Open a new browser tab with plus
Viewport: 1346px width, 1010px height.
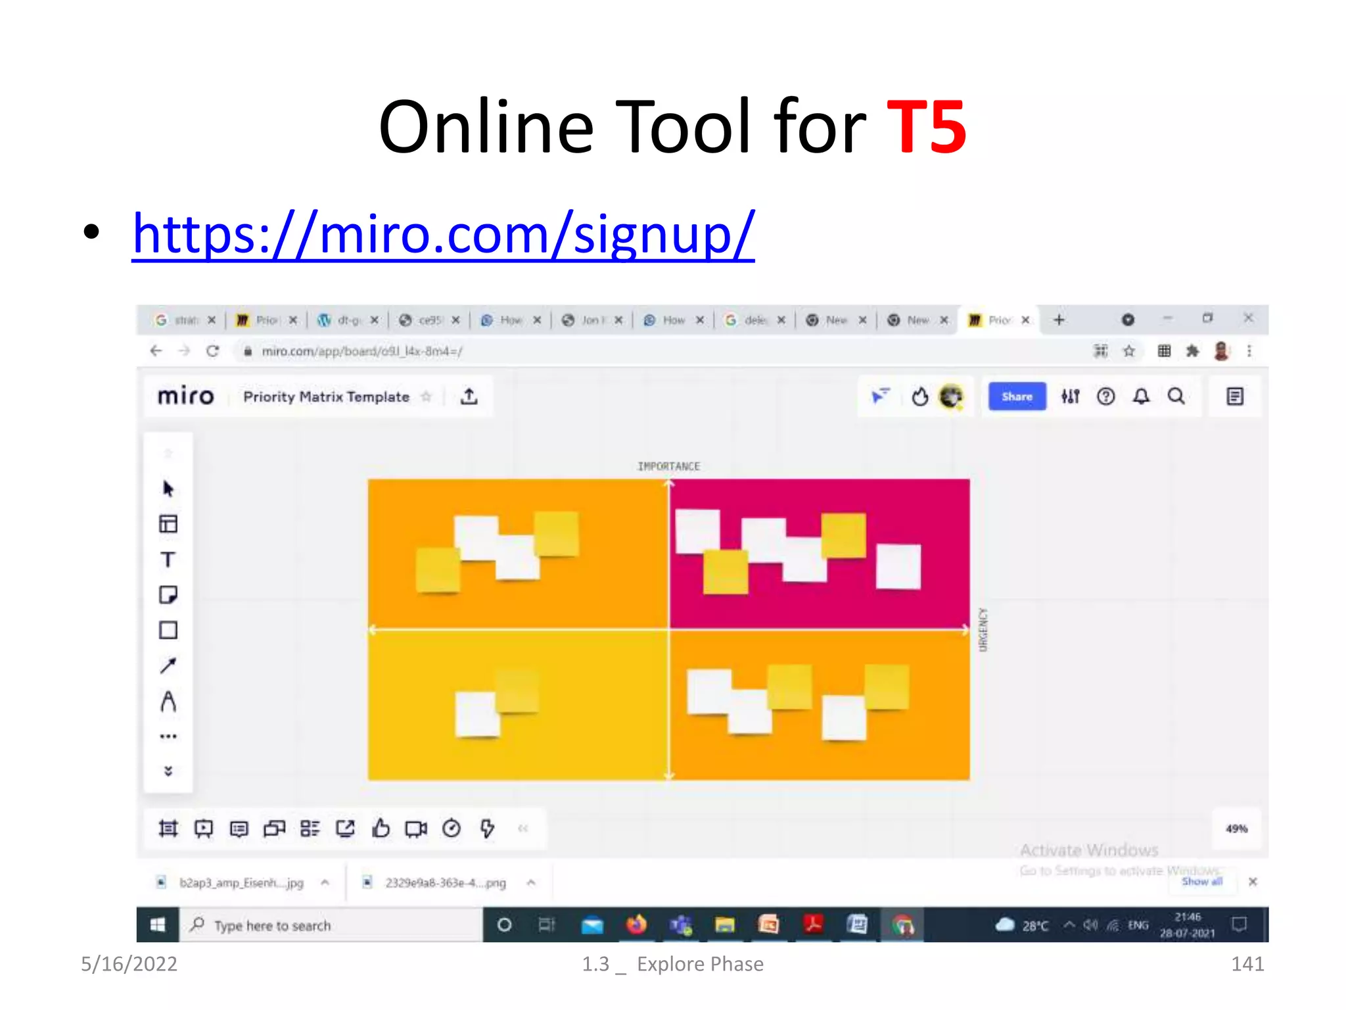(x=1059, y=320)
